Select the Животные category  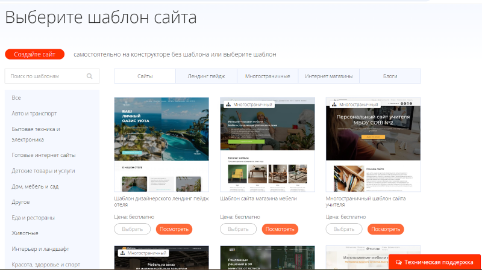click(x=25, y=233)
